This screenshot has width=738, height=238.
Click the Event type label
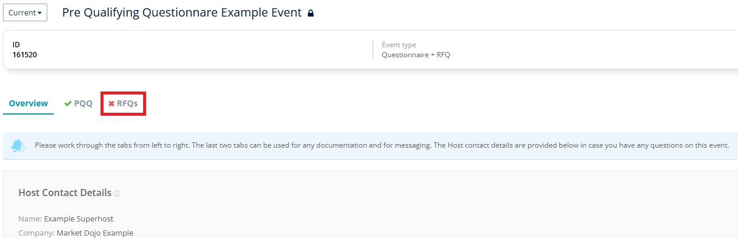click(399, 45)
